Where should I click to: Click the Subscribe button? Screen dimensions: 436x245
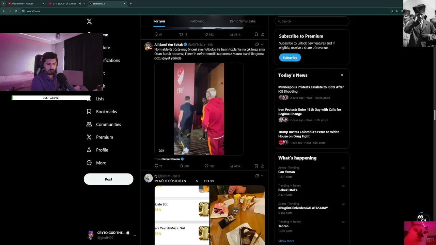pos(290,58)
